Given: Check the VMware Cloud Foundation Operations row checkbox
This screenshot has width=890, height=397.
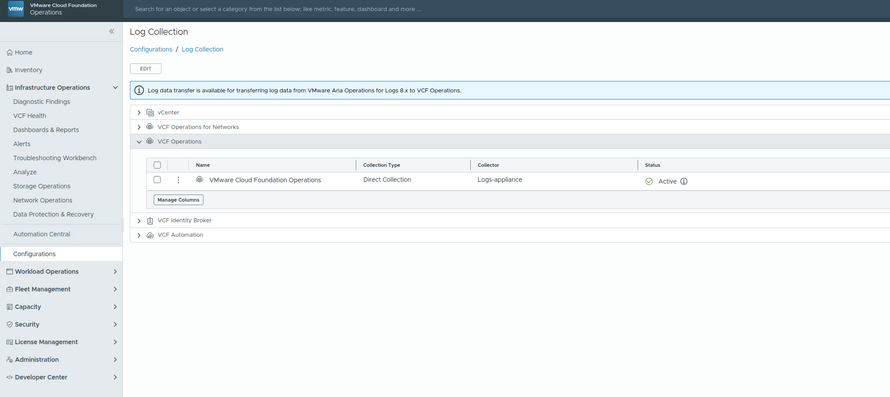Looking at the screenshot, I should point(157,180).
